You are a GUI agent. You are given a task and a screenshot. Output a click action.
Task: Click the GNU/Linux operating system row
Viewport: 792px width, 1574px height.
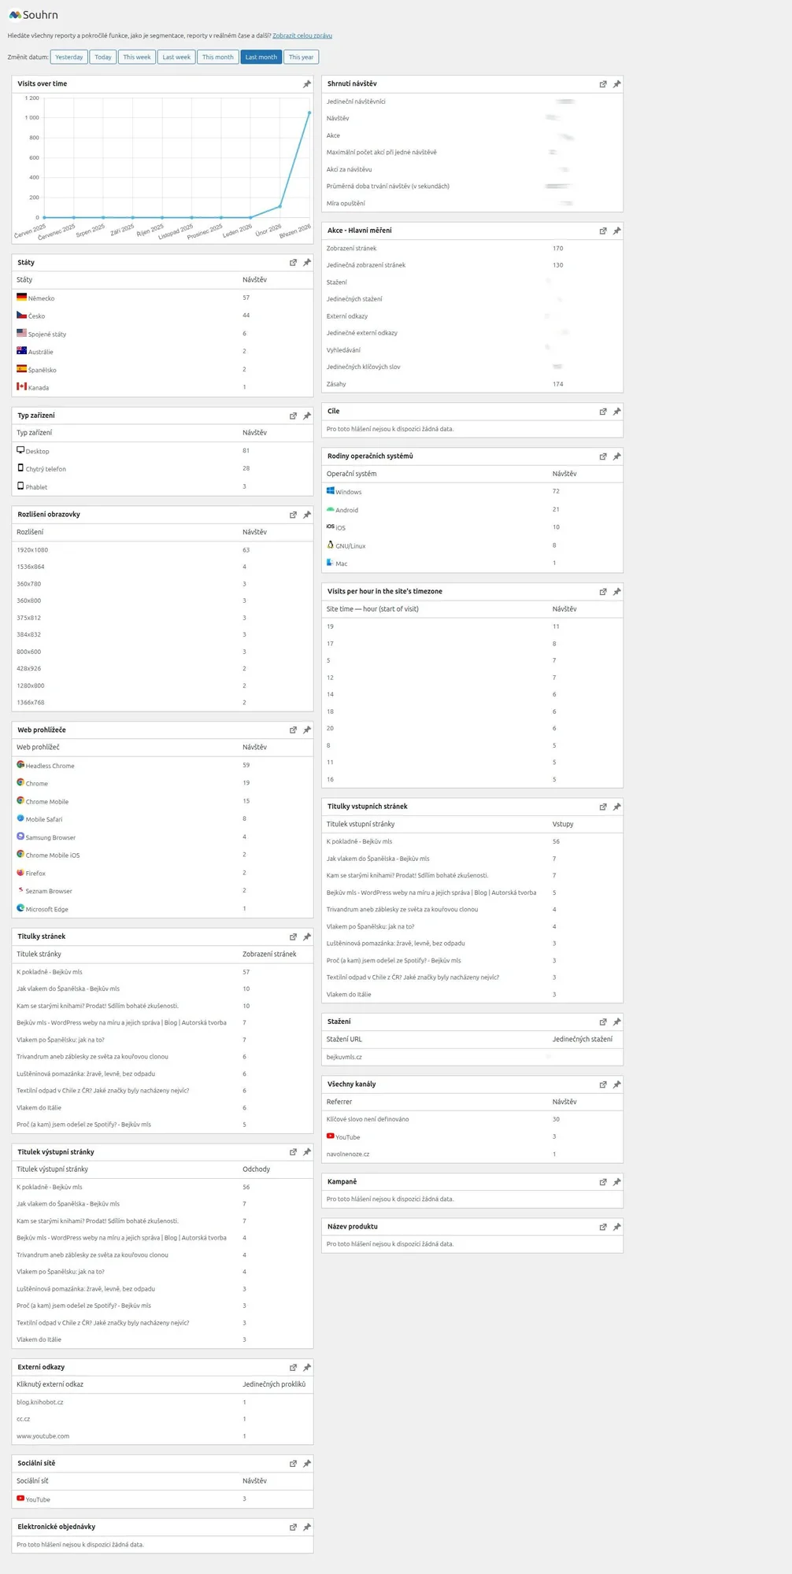coord(472,545)
